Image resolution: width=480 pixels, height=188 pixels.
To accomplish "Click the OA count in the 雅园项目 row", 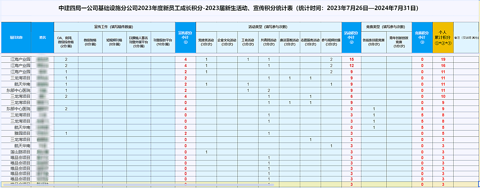I will pyautogui.click(x=66, y=133).
